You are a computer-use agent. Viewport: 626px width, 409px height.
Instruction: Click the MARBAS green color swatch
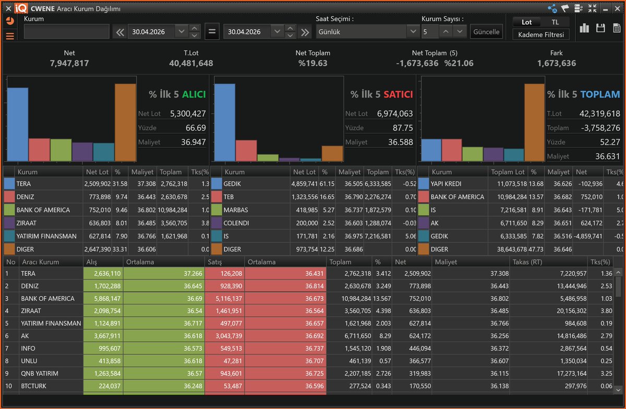click(216, 210)
